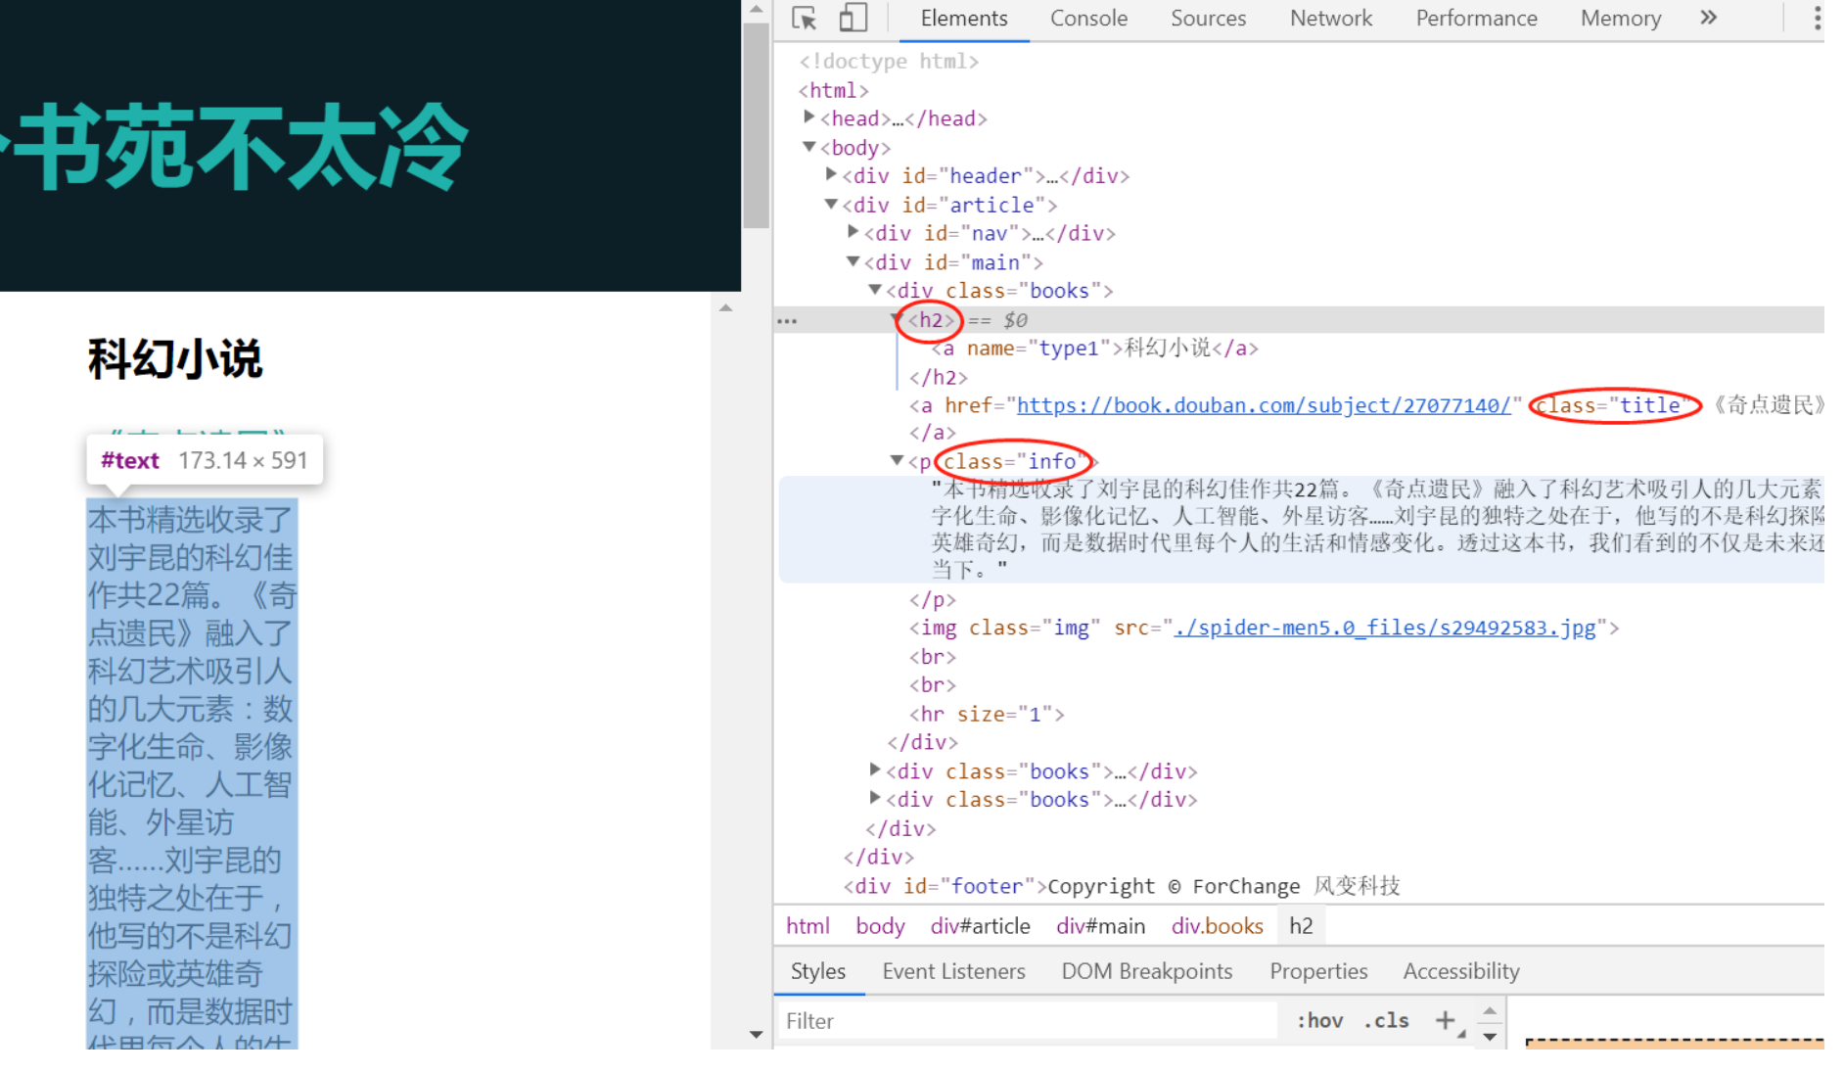This screenshot has width=1844, height=1073.
Task: Click the scroll-down arrow in the Styles pane
Action: tap(1489, 1036)
